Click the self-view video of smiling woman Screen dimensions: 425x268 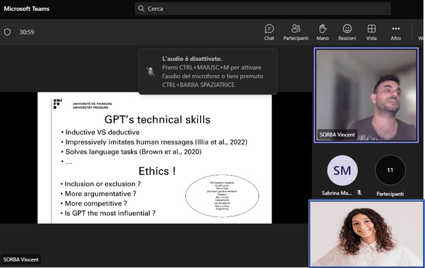click(366, 234)
